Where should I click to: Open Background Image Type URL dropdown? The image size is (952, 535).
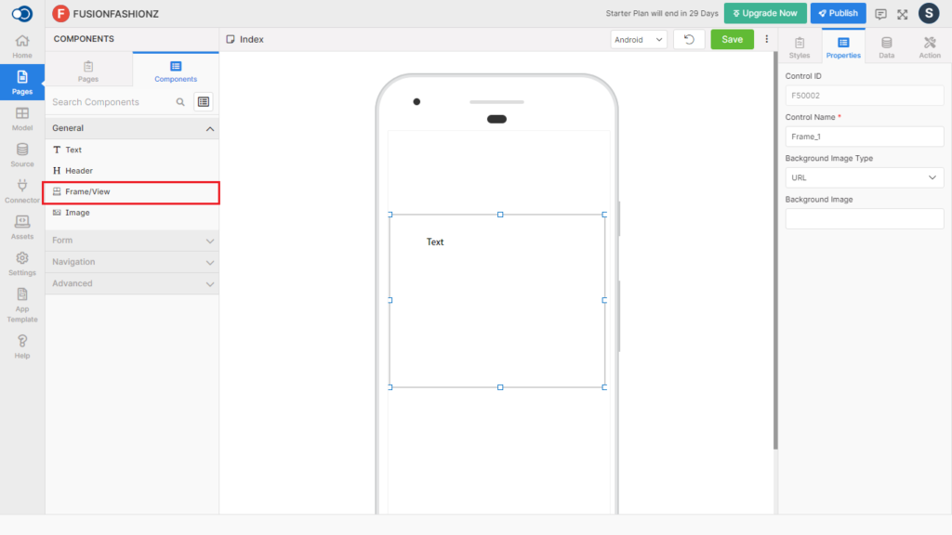[864, 177]
